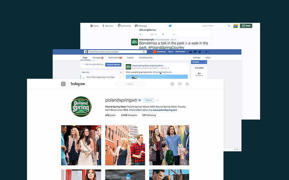This screenshot has width=289, height=180.
Task: Open Facebook page Settings
Action: coord(197,58)
